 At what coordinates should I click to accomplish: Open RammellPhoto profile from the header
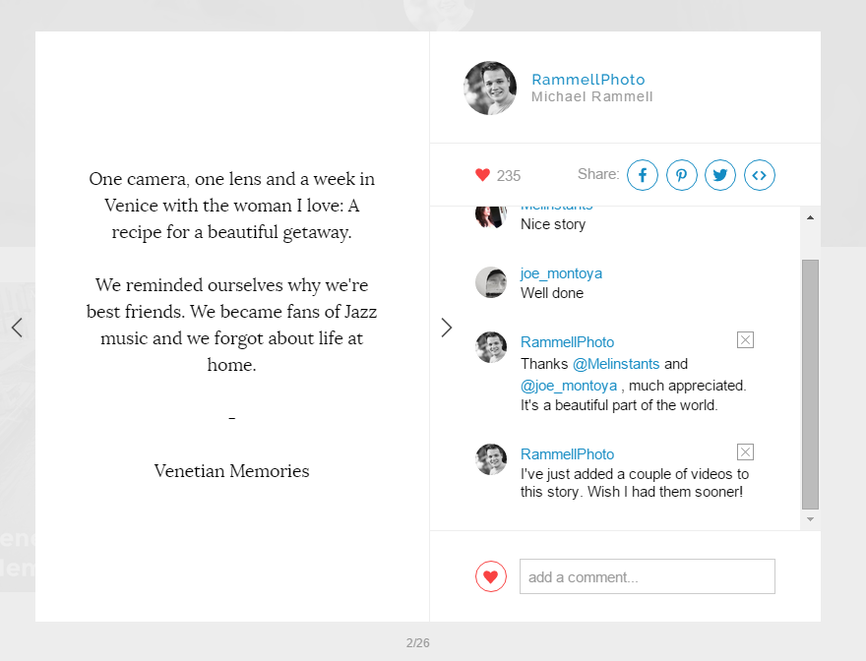(588, 80)
